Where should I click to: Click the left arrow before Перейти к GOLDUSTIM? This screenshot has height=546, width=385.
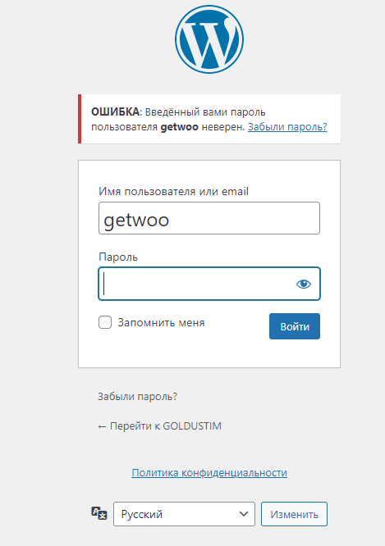click(x=102, y=426)
